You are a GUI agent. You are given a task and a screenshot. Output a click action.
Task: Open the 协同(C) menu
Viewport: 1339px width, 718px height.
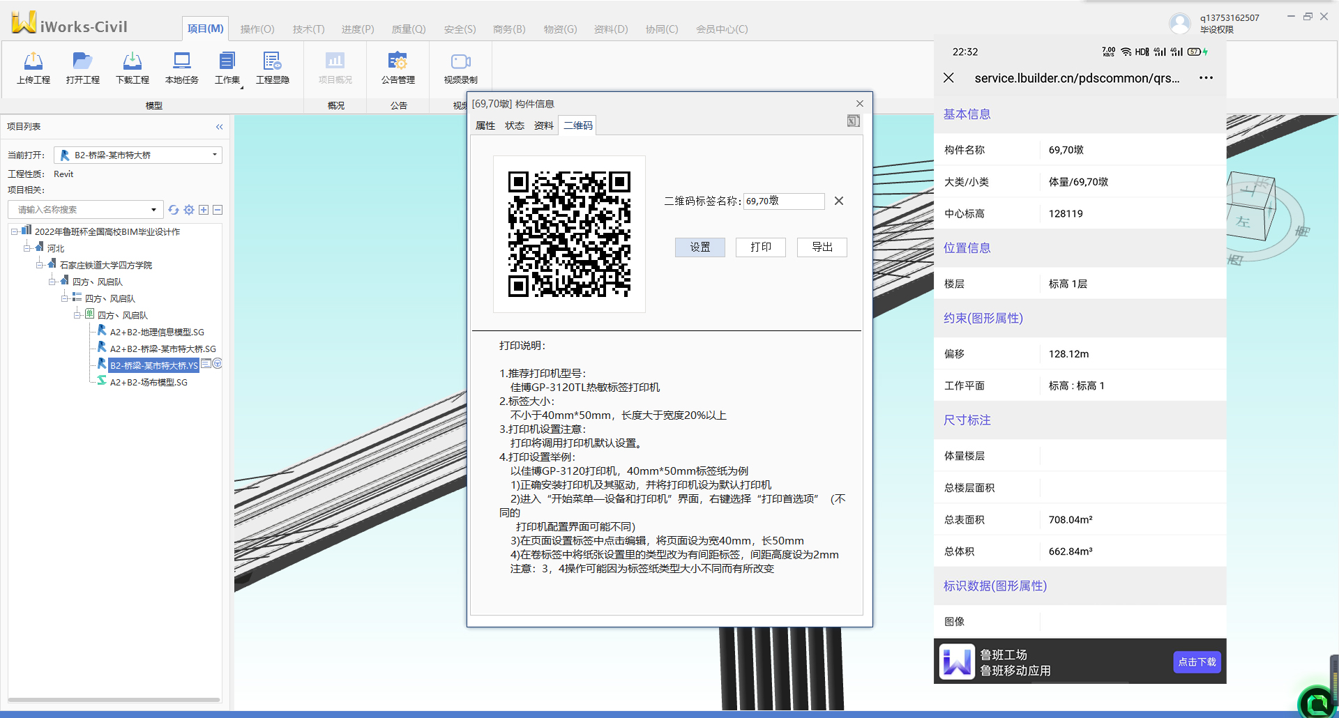tap(662, 29)
